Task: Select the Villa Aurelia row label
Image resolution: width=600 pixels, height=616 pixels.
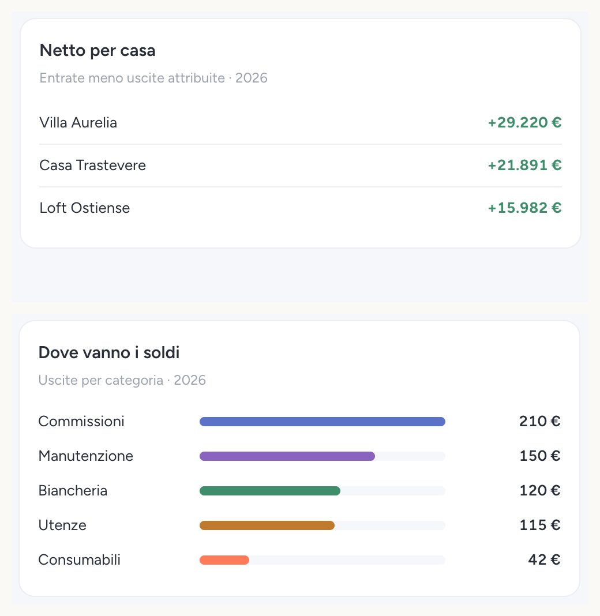Action: (x=78, y=123)
